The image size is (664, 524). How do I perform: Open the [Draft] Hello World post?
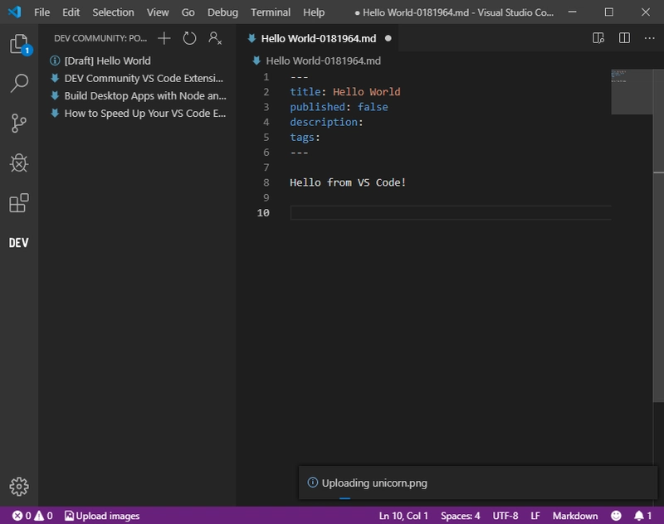coord(138,61)
